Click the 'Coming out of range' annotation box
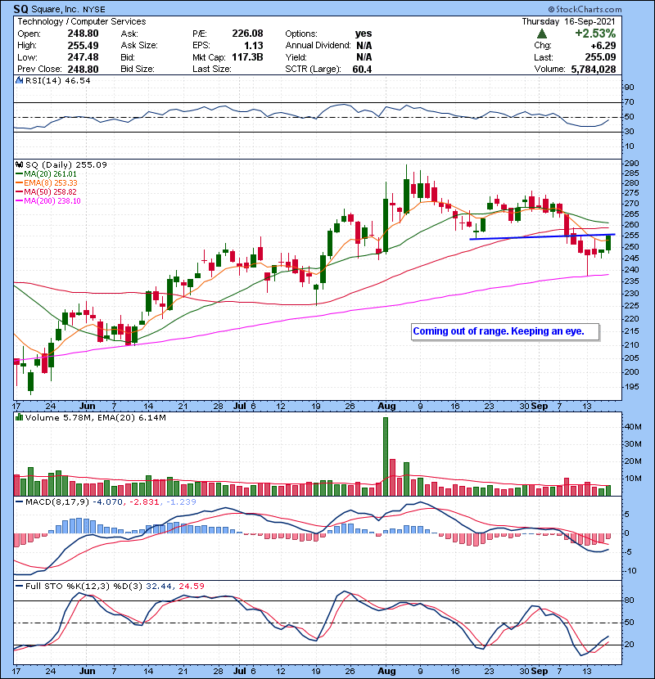Viewport: 655px width, 679px height. tap(505, 331)
